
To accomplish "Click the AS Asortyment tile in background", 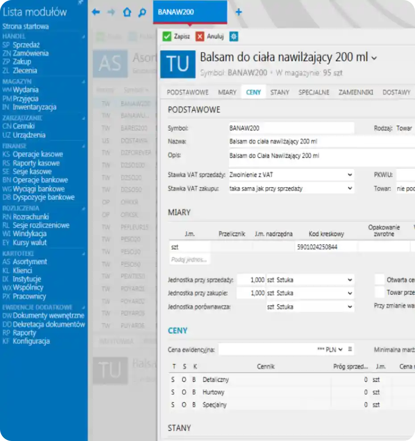I will click(x=110, y=64).
